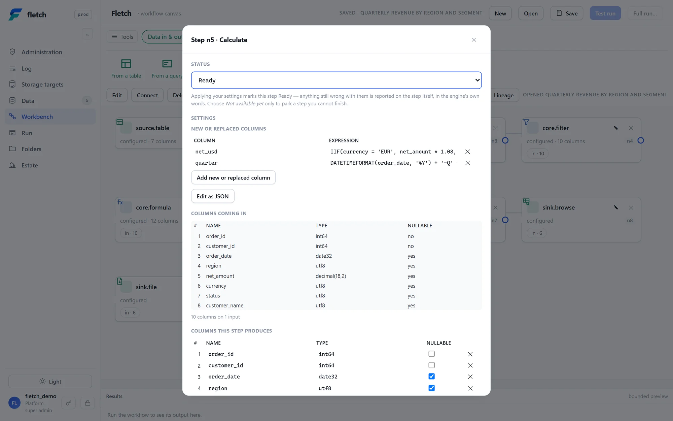Image resolution: width=673 pixels, height=421 pixels.
Task: Click the Open workflow button
Action: tap(531, 13)
